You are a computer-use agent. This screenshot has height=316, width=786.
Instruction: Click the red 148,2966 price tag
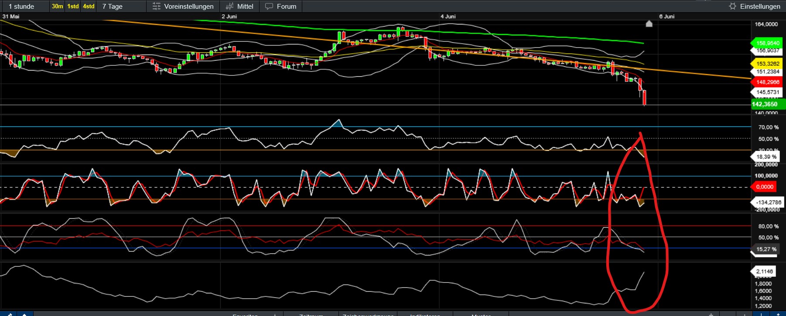[x=767, y=82]
